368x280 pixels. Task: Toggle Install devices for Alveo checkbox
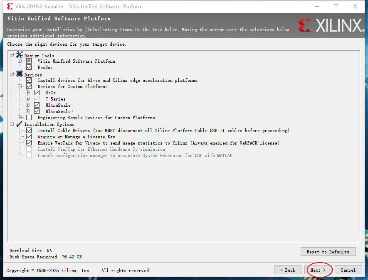pos(29,80)
